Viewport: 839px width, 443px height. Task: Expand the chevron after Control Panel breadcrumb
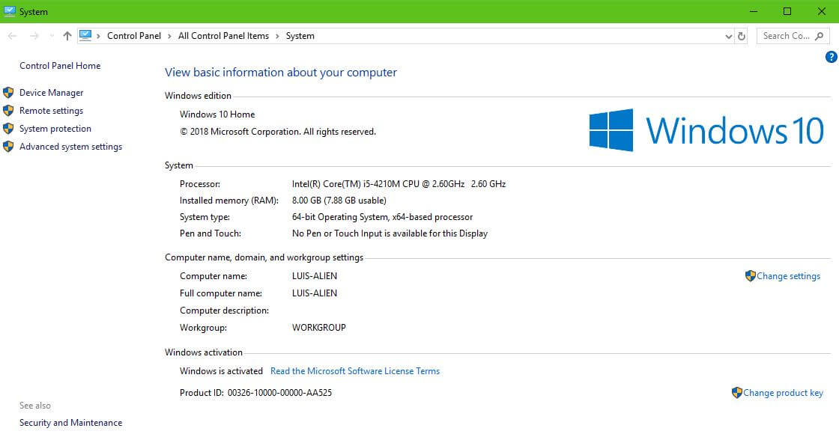pyautogui.click(x=169, y=36)
